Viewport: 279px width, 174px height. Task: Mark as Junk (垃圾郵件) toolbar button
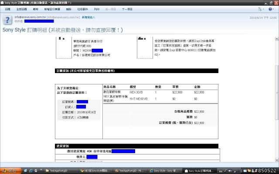coord(82,9)
